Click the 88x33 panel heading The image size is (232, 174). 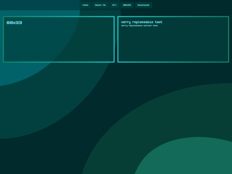coord(14,23)
